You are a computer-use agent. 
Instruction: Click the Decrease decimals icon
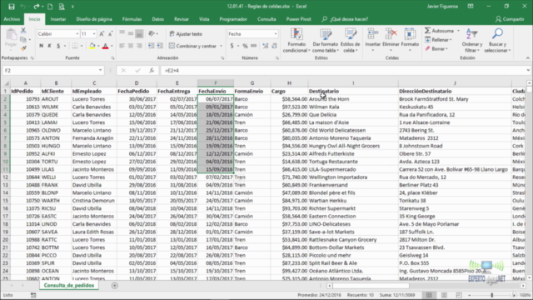click(x=274, y=46)
